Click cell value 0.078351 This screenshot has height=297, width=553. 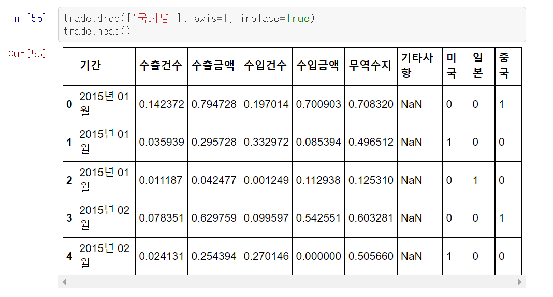(x=161, y=218)
